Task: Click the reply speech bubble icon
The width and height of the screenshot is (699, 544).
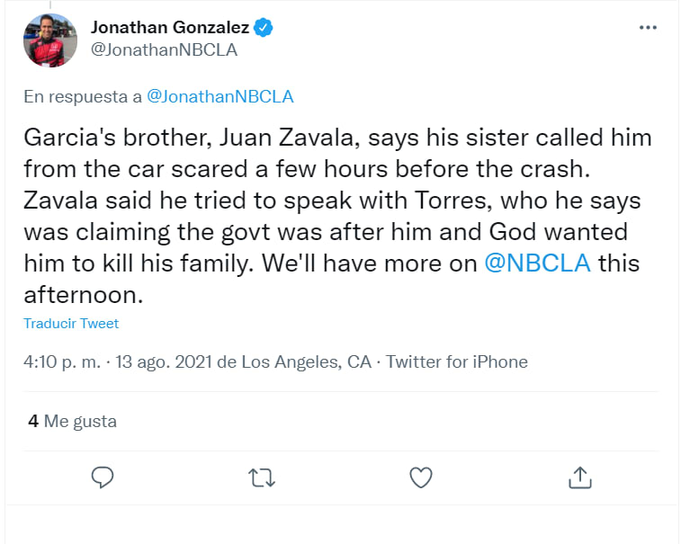Action: point(103,477)
